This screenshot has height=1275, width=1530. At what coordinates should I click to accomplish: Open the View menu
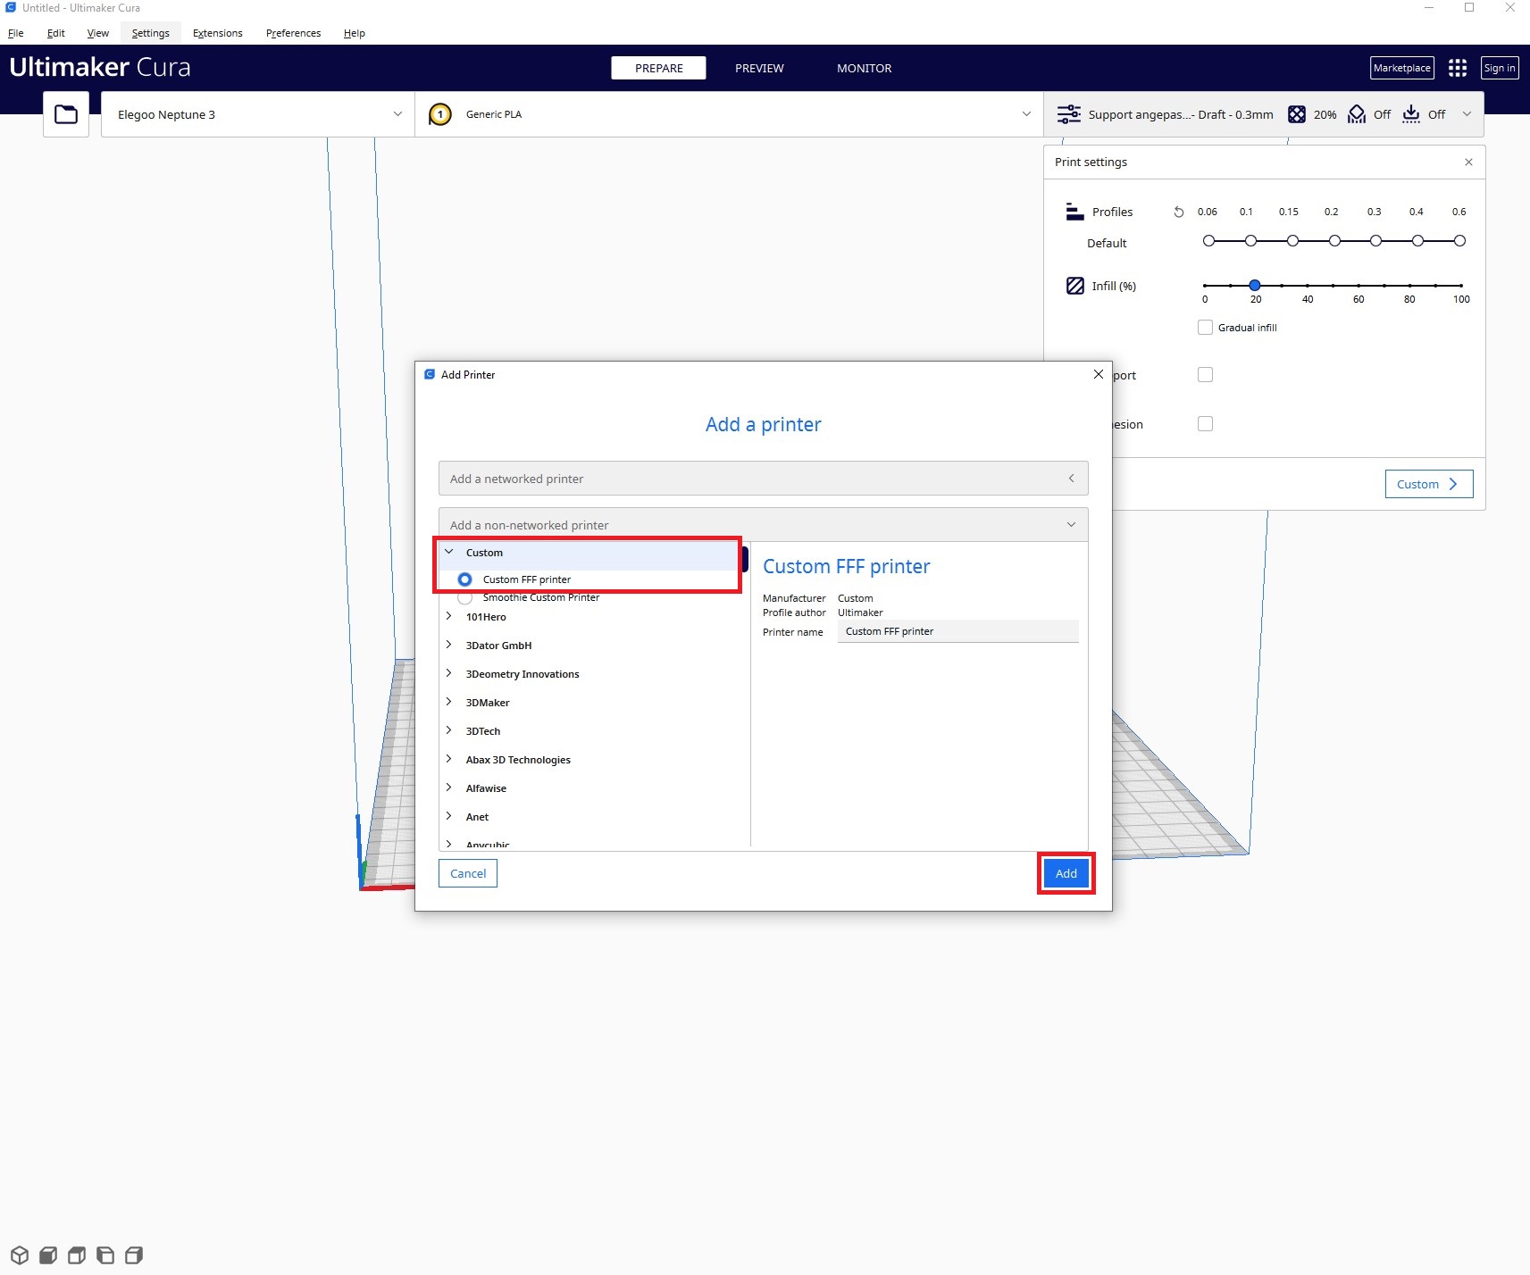(x=97, y=33)
